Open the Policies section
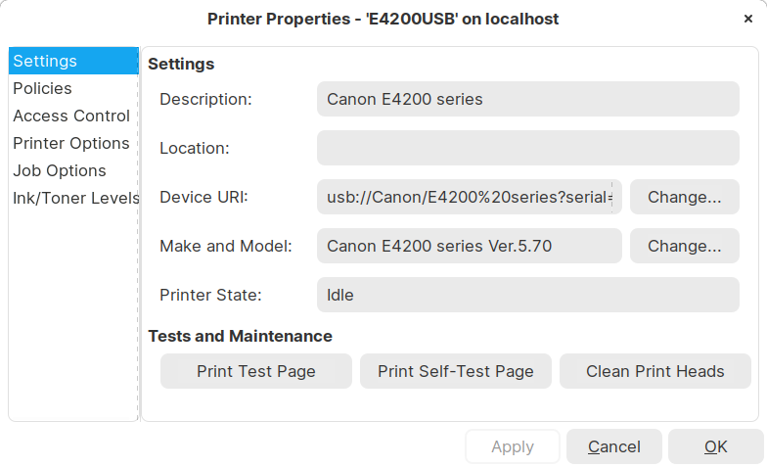Viewport: 767px width, 467px height. point(42,88)
